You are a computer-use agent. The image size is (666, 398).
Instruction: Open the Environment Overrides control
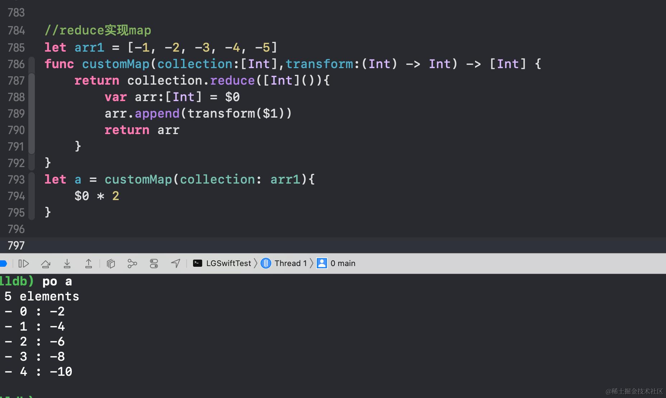point(154,264)
